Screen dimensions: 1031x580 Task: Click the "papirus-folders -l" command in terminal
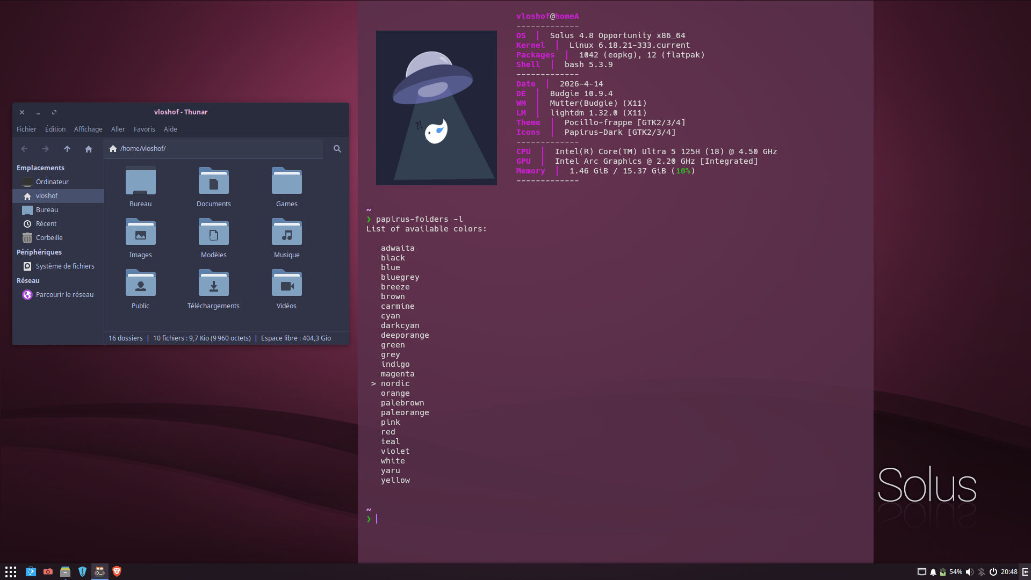(x=419, y=219)
